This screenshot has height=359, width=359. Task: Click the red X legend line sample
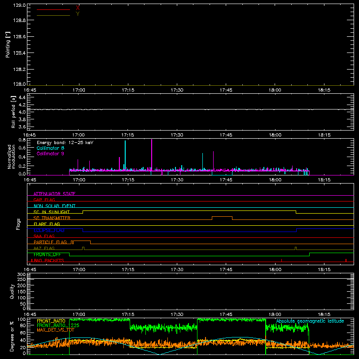(x=53, y=9)
